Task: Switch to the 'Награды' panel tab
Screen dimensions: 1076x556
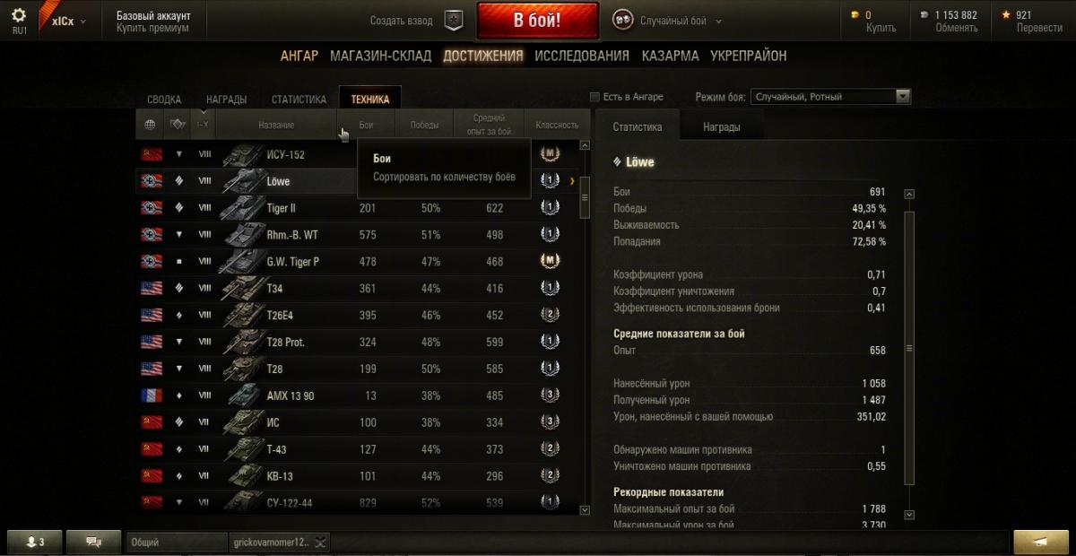Action: pyautogui.click(x=722, y=127)
